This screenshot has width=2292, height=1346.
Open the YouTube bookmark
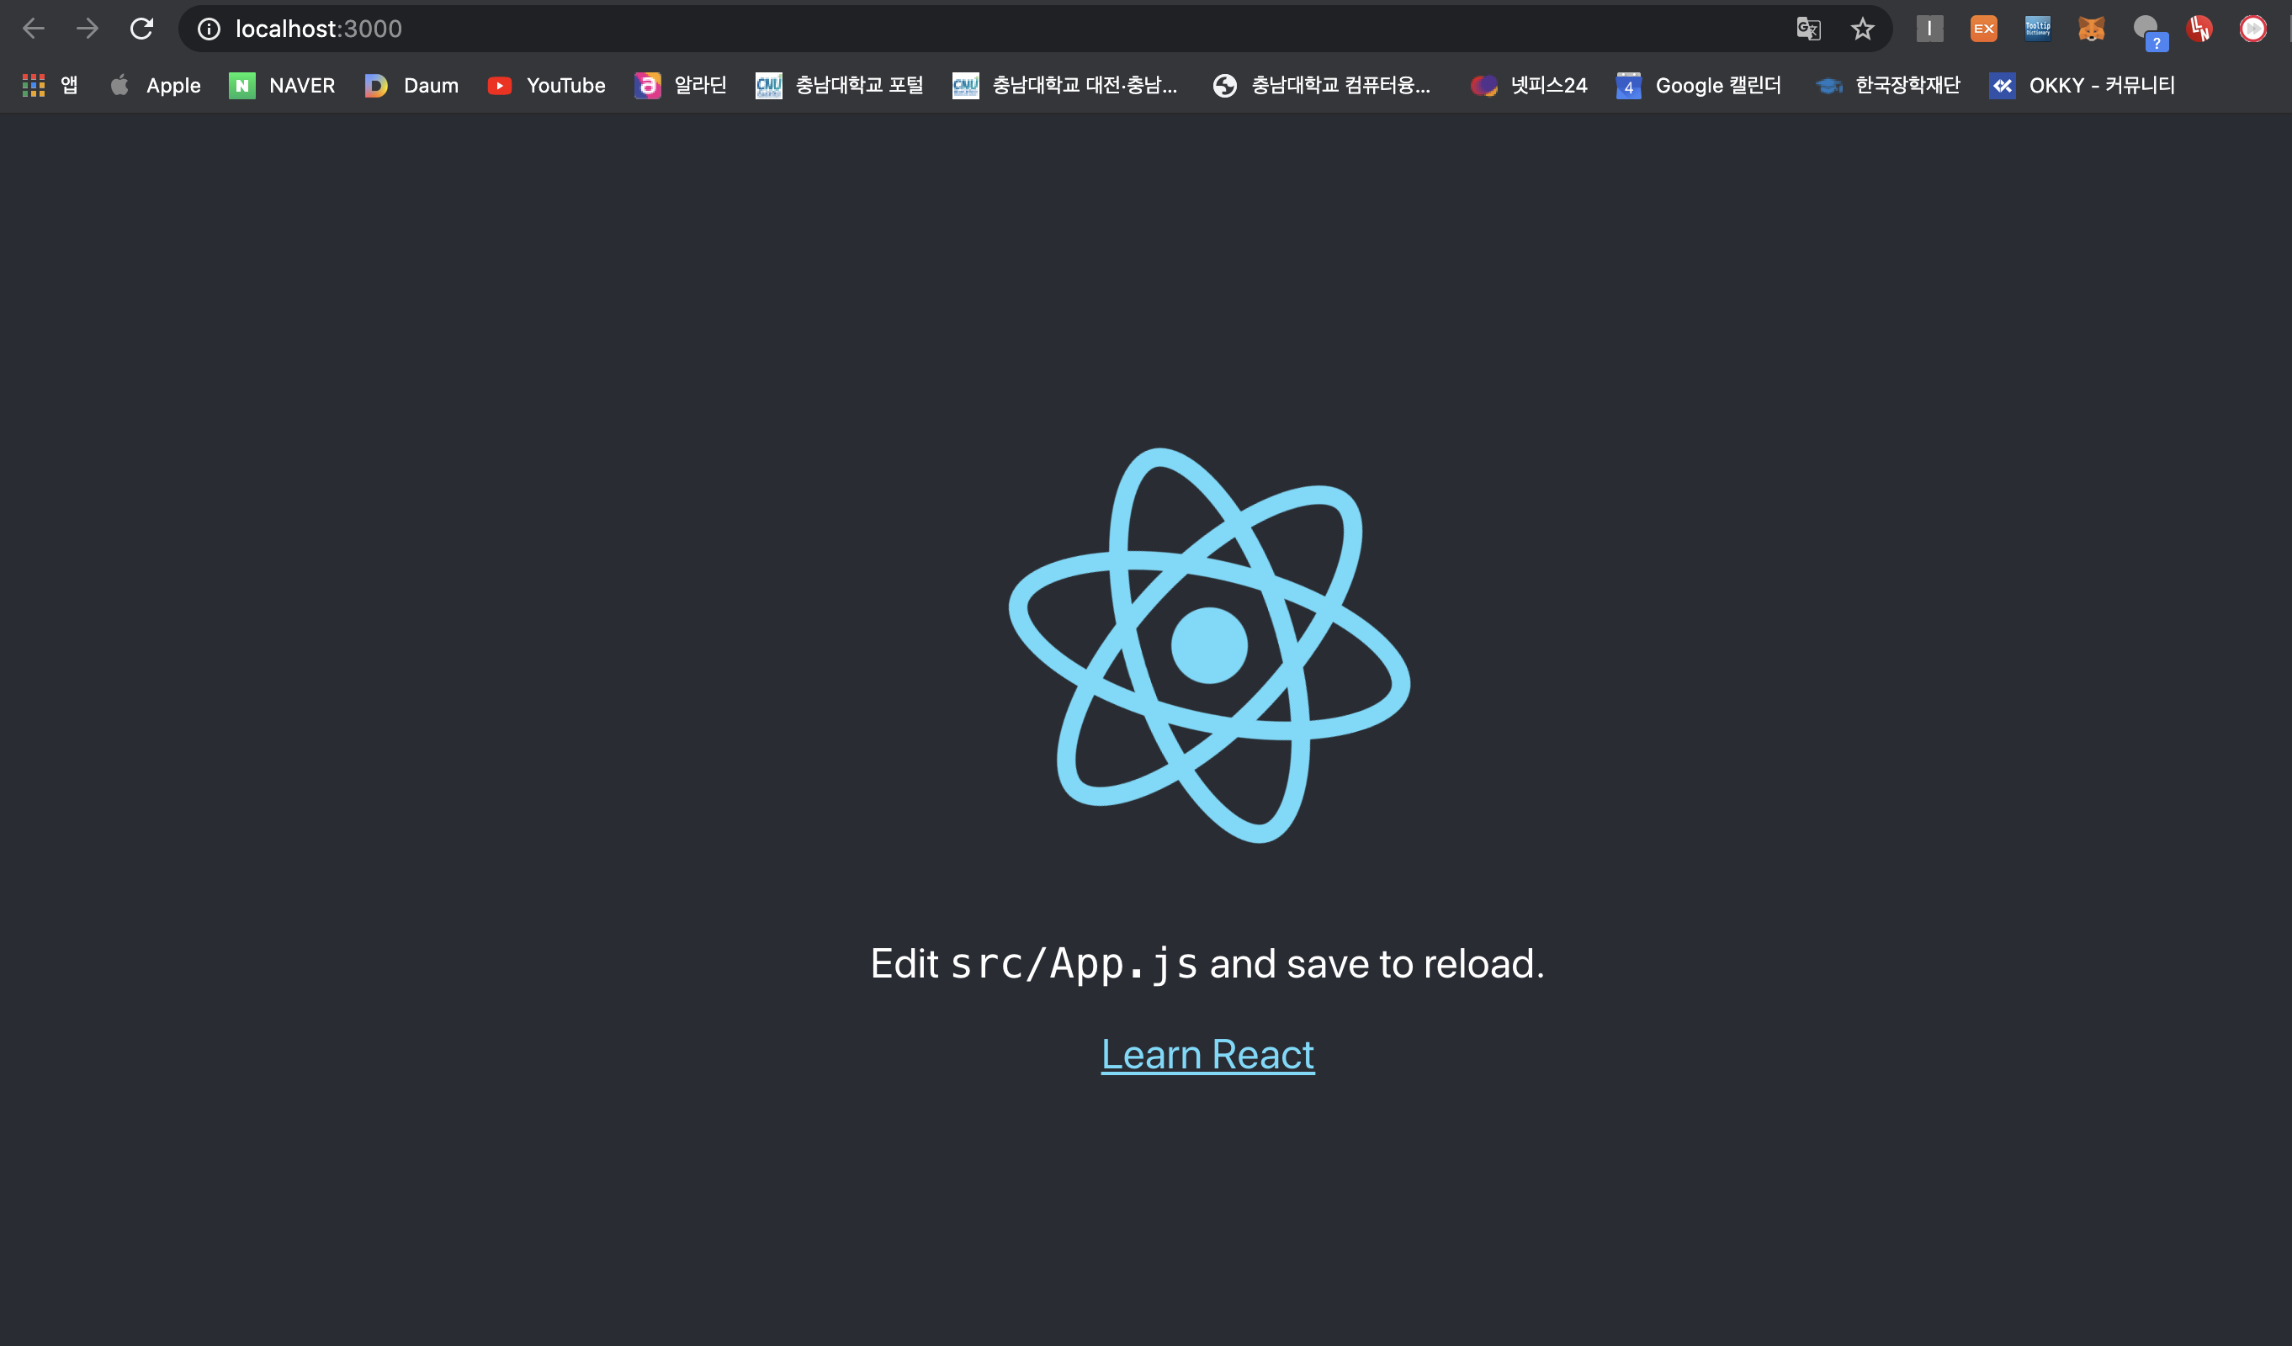547,86
